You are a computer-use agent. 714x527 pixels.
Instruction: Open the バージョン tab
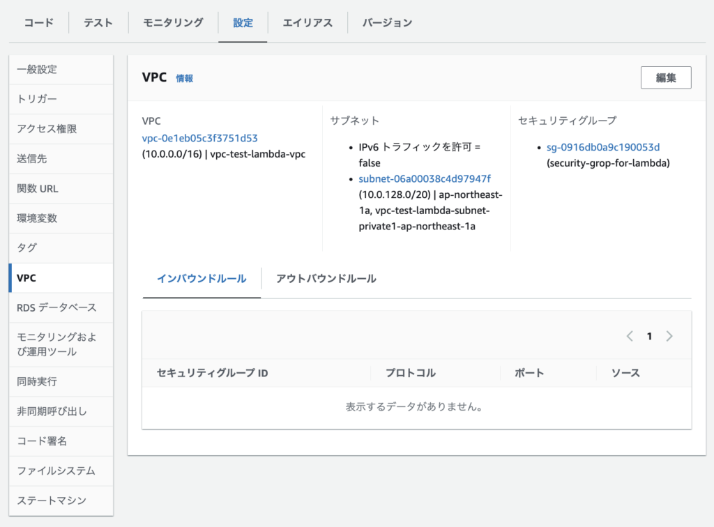(387, 23)
